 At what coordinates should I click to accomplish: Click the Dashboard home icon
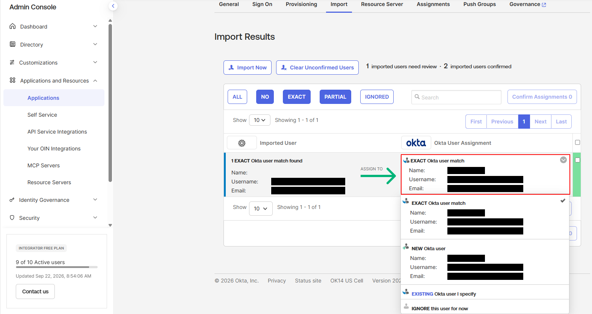pyautogui.click(x=12, y=26)
